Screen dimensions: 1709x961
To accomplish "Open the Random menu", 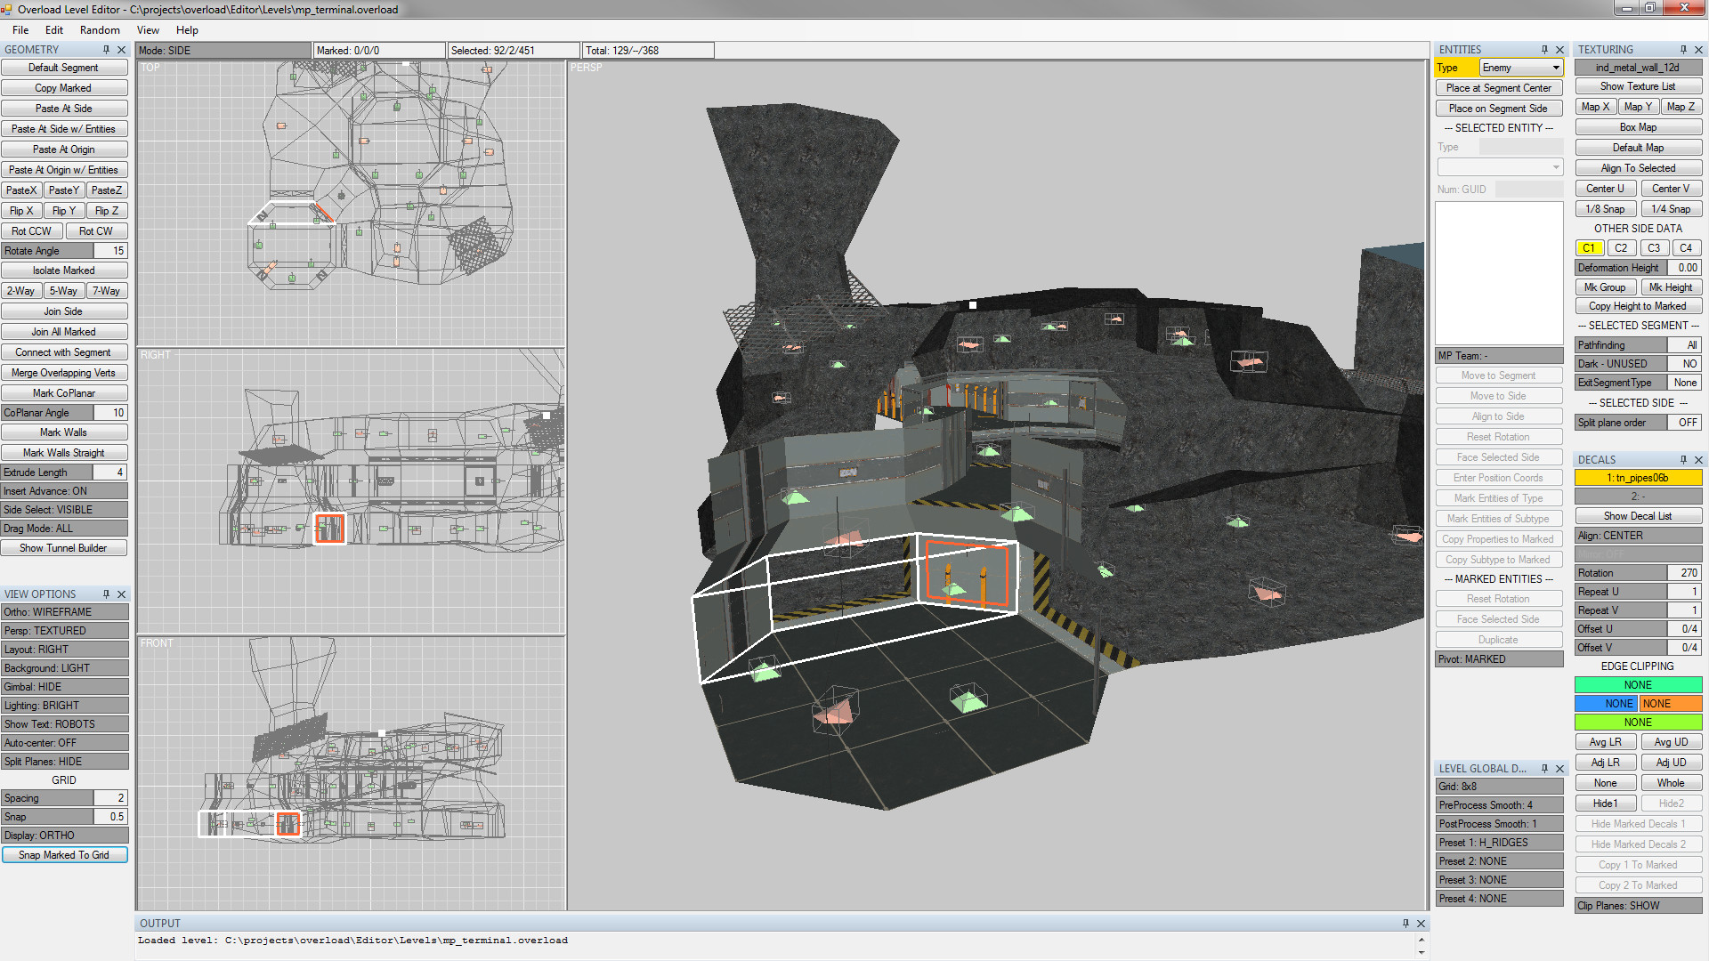I will pyautogui.click(x=100, y=29).
